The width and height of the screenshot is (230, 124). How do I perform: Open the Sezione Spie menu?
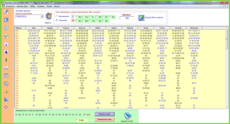coord(22,6)
